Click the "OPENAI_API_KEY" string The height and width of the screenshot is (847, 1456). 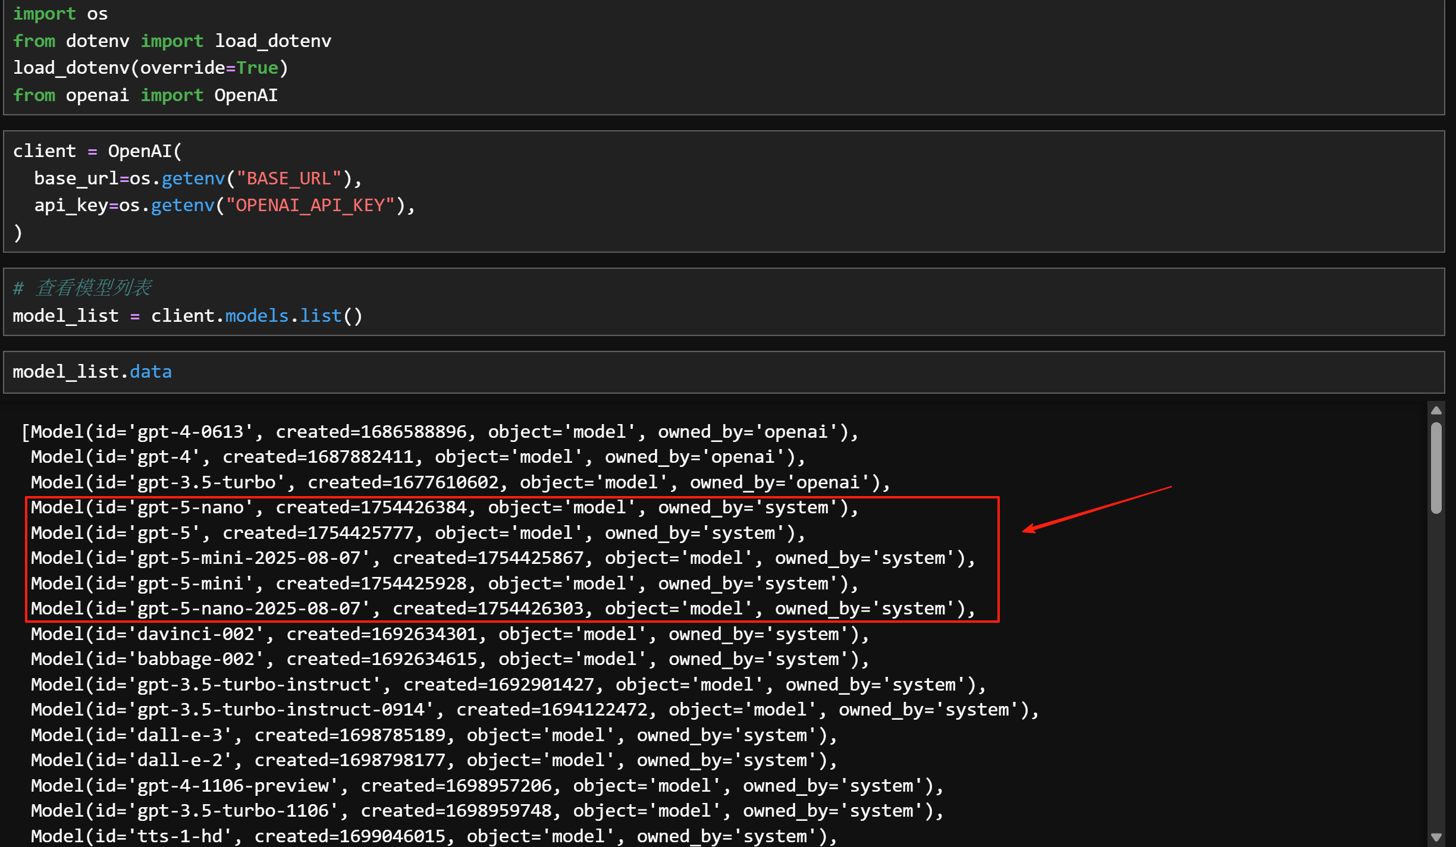point(310,205)
